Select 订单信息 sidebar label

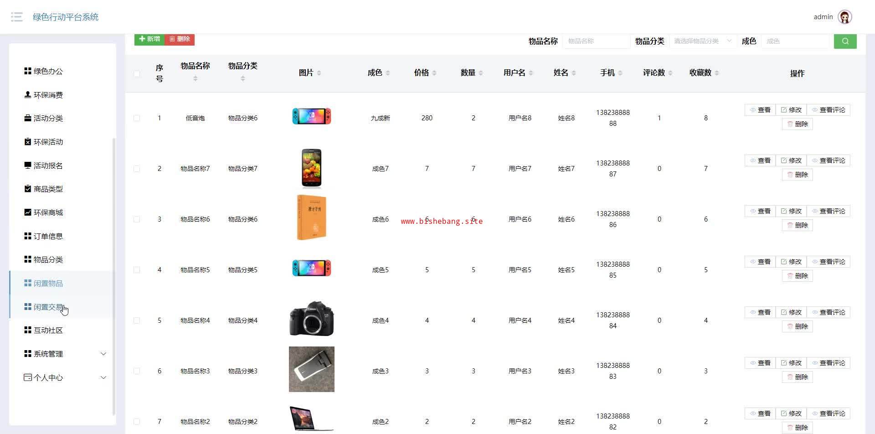click(x=48, y=236)
